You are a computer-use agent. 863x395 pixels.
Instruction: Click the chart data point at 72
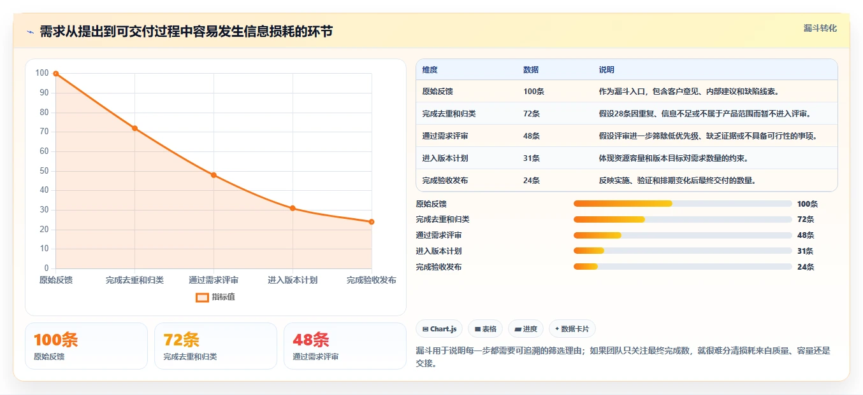tap(134, 128)
